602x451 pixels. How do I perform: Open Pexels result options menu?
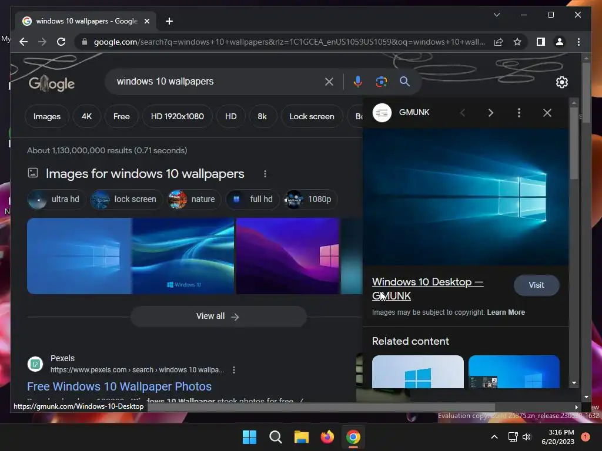pos(234,370)
